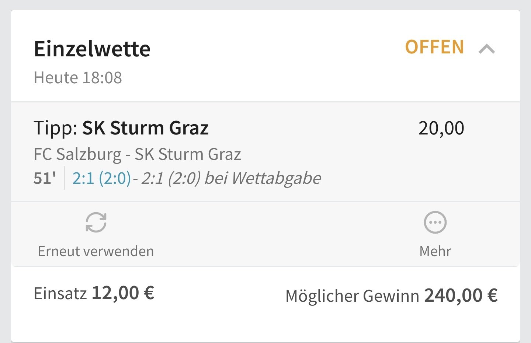531x343 pixels.
Task: Tap the Einsatz label
Action: point(60,294)
